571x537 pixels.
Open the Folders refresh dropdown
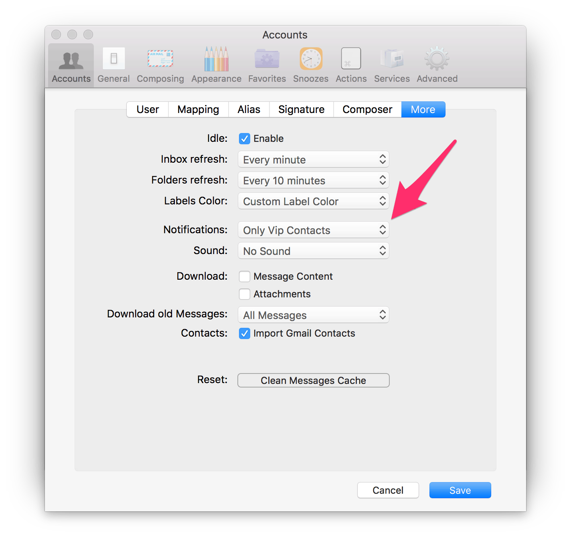314,180
